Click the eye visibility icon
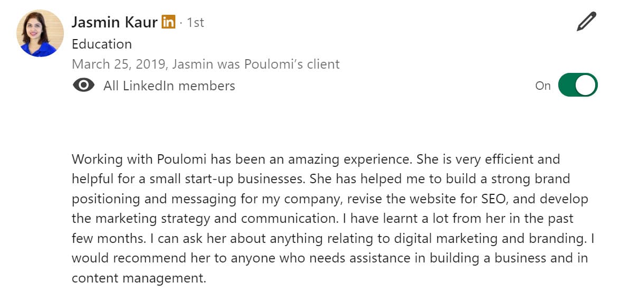The image size is (619, 301). pyautogui.click(x=83, y=85)
